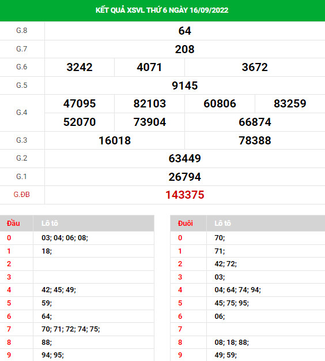
Task: Click the green XSVL results title header
Action: 162,10
